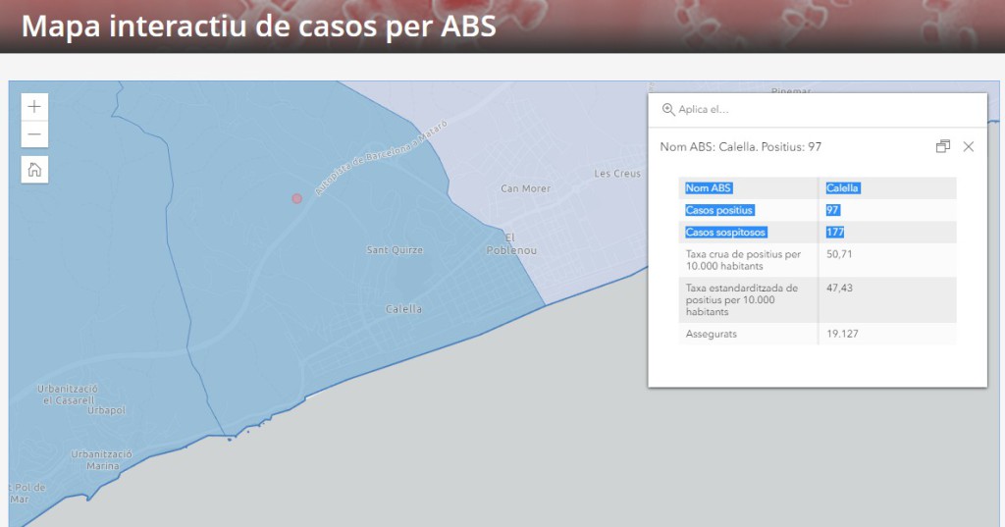The image size is (1005, 527).
Task: Click the Sant Quirze map label
Action: click(395, 250)
